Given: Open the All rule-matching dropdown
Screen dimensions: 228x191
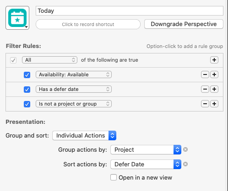Looking at the screenshot, I should point(49,60).
